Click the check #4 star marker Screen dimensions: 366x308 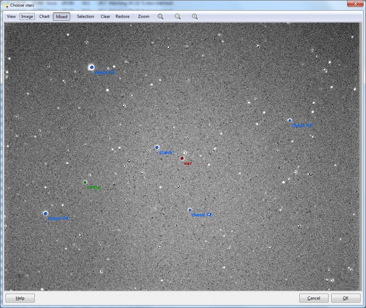[45, 213]
